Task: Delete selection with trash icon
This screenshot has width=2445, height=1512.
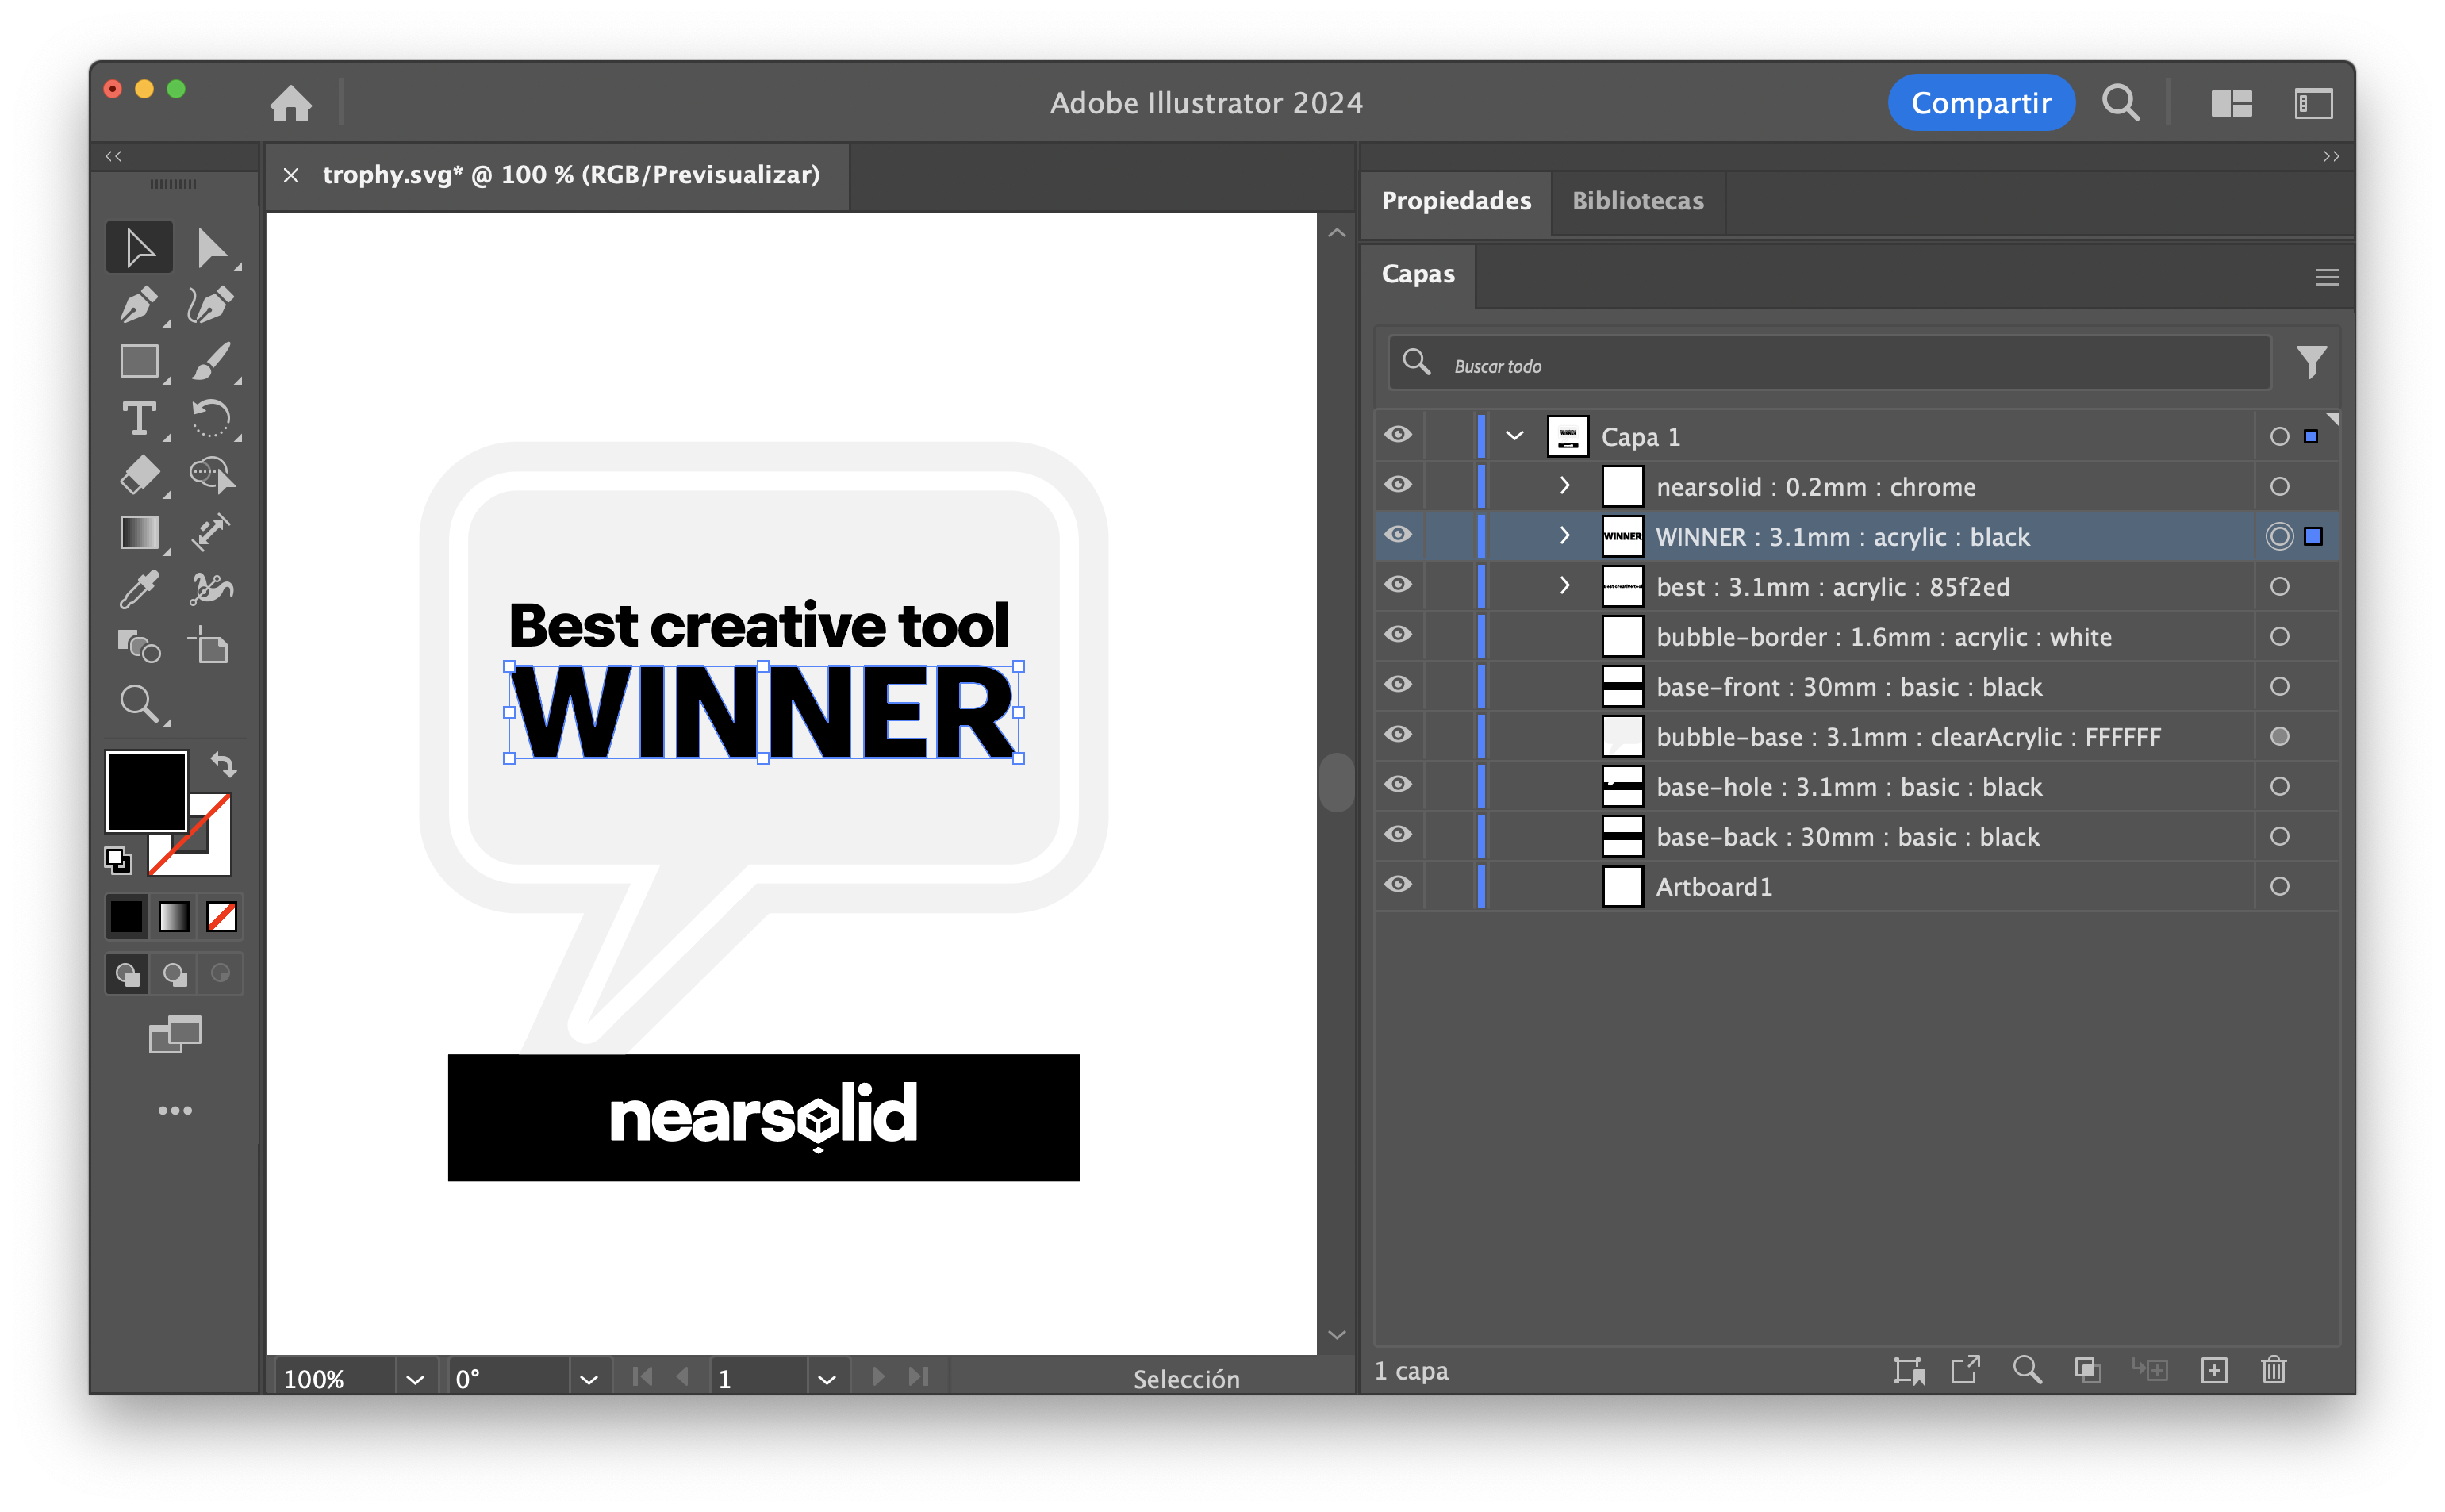Action: [x=2274, y=1369]
